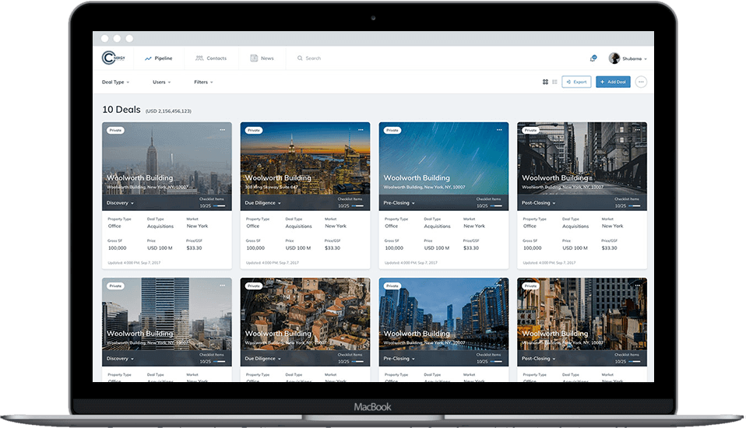
Task: Switch to list view icon
Action: (x=554, y=82)
